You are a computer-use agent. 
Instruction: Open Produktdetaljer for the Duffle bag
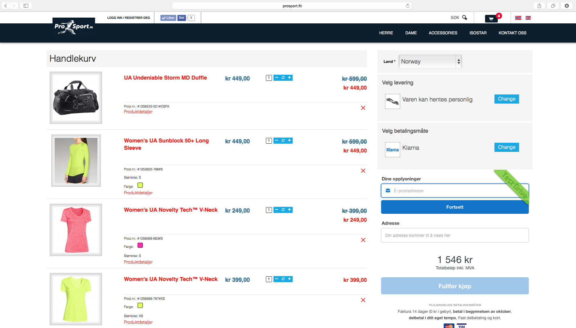point(138,112)
